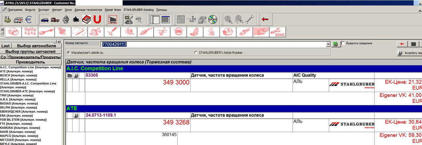Select KAMOKA in the manufacturer list
Viewport: 422px width, 145px height.
coord(20,128)
